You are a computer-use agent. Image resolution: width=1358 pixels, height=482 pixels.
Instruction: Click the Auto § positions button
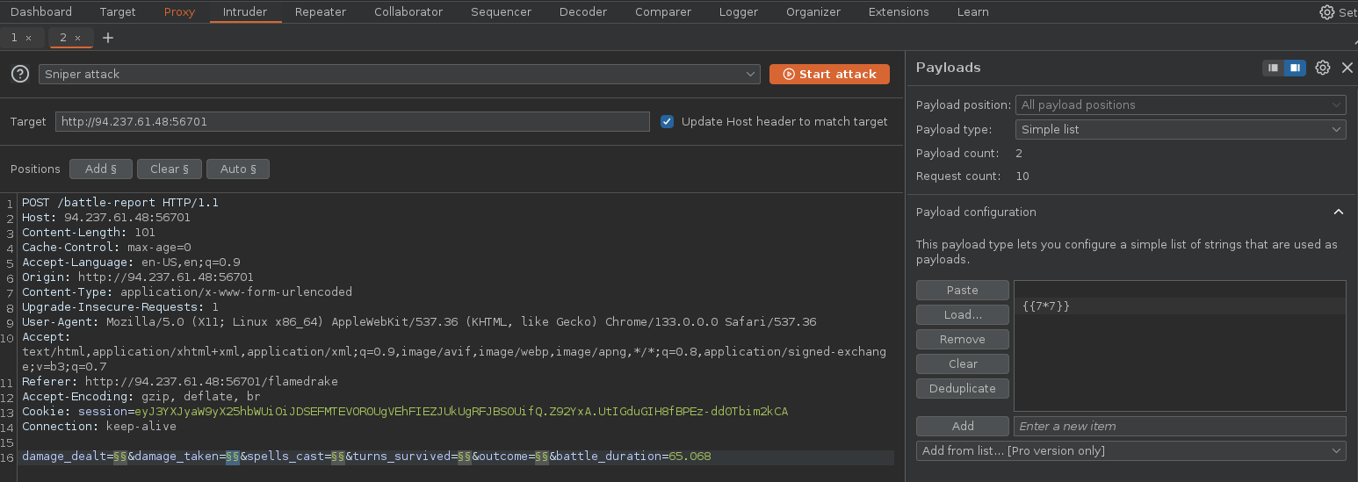(238, 169)
